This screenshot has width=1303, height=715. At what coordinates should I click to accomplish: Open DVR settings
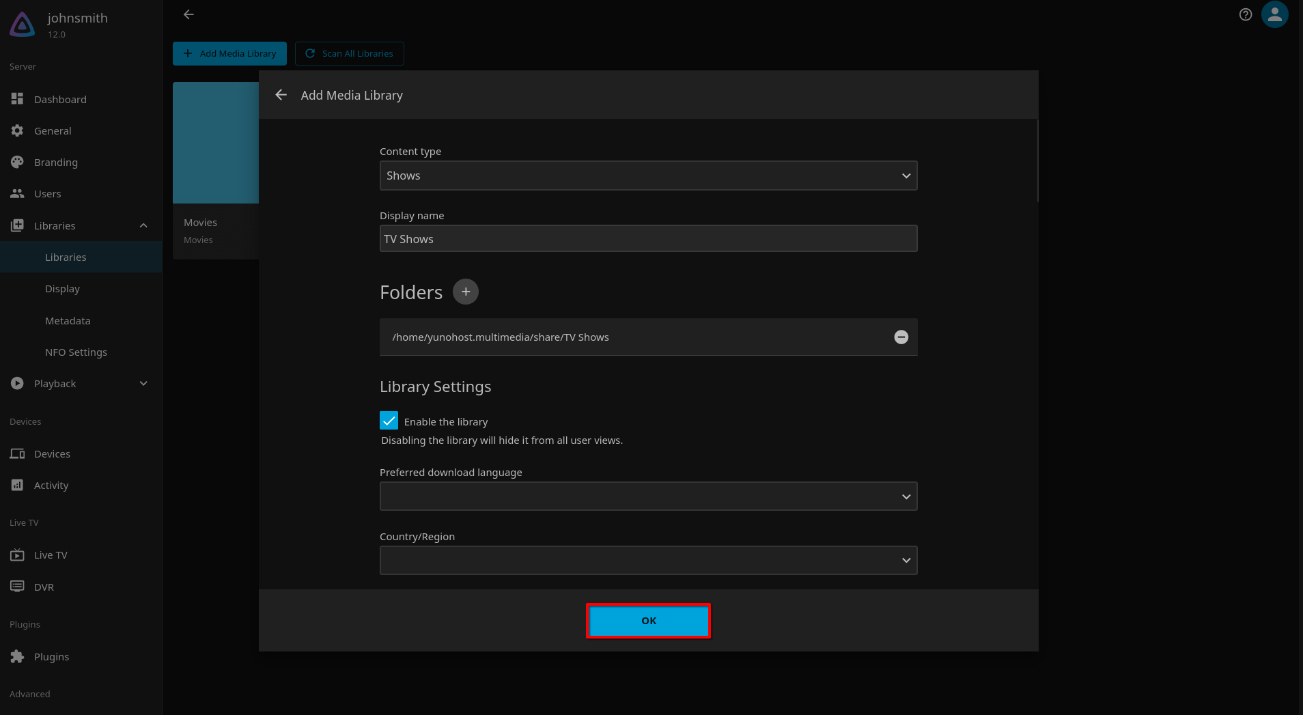[81, 587]
